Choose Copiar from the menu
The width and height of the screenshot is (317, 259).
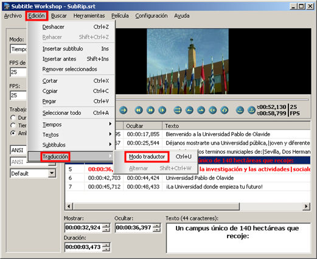(x=71, y=91)
